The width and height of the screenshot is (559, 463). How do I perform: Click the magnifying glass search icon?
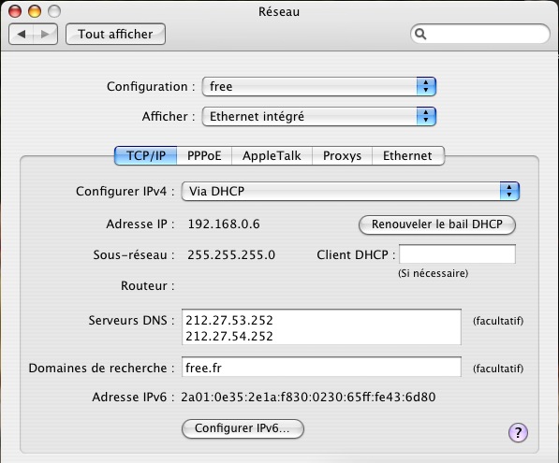coord(420,34)
